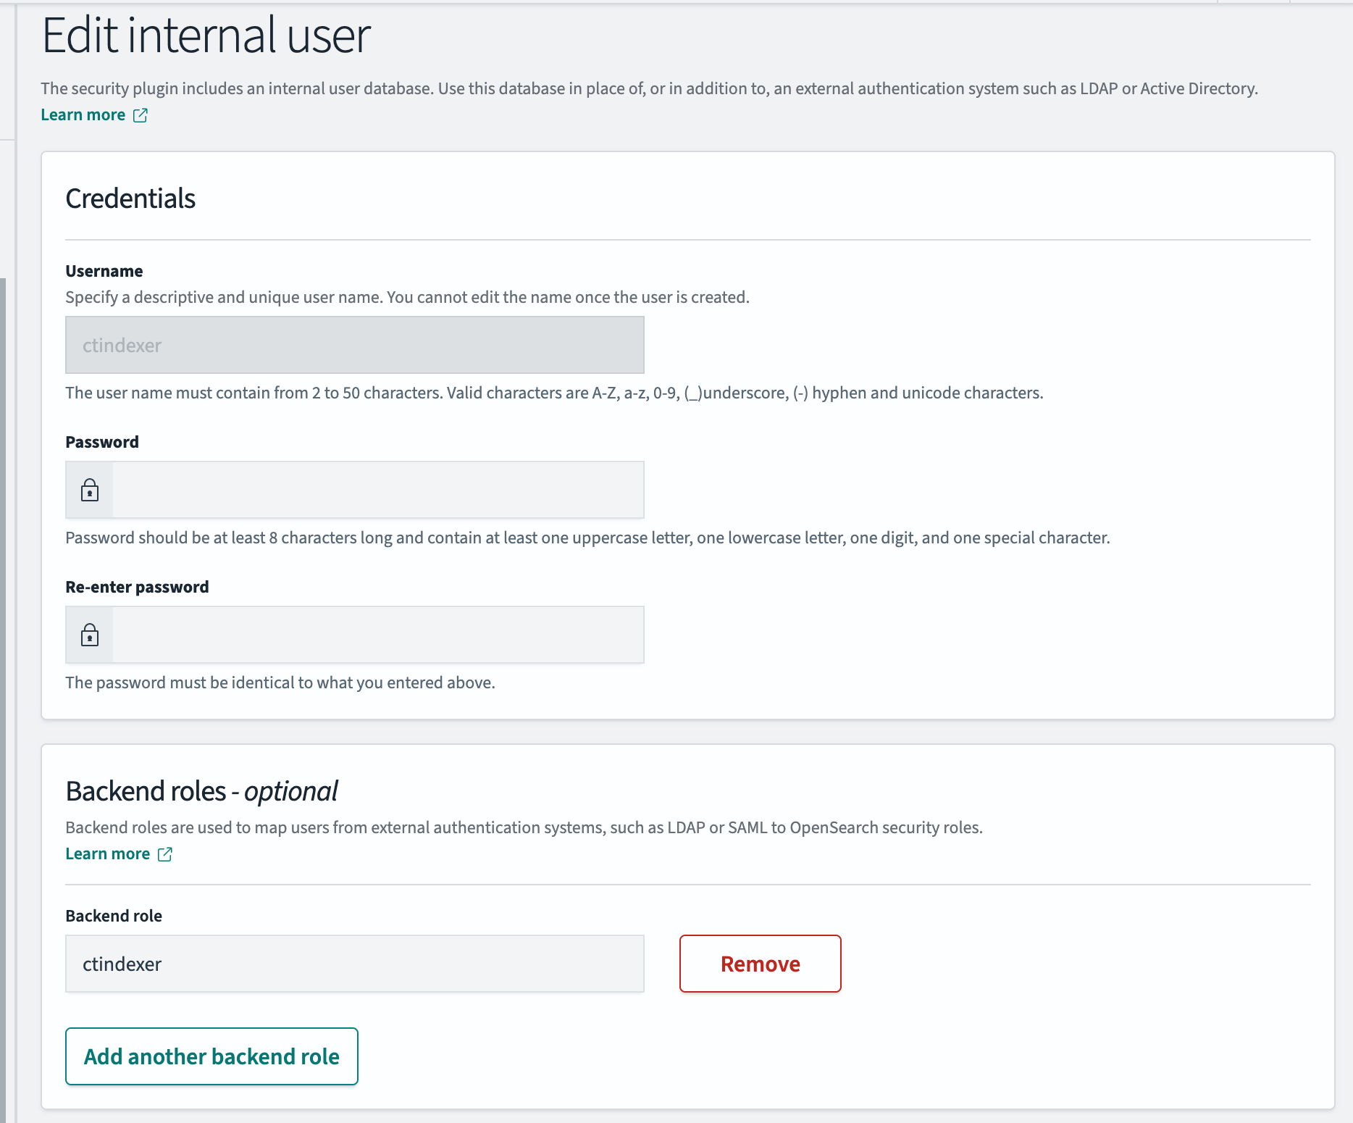Click the lock icon in the Password field

click(x=90, y=490)
